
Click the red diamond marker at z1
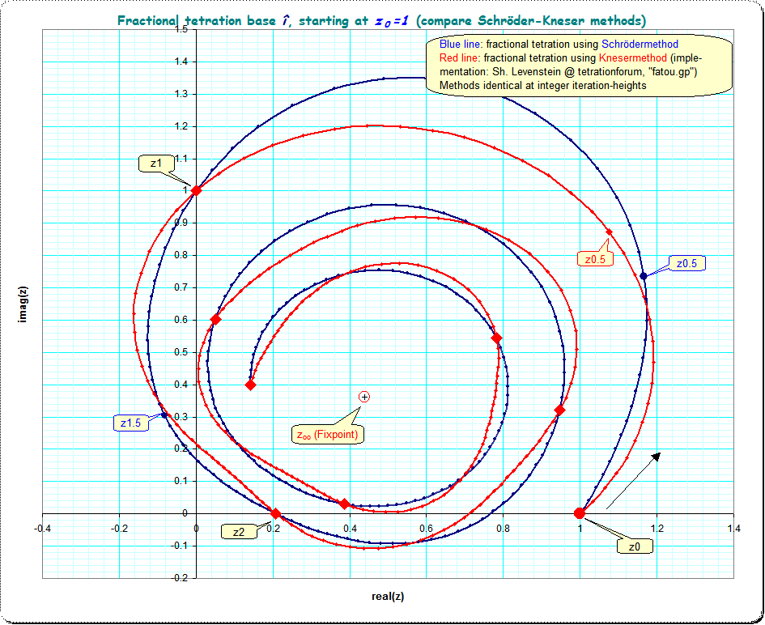point(196,190)
